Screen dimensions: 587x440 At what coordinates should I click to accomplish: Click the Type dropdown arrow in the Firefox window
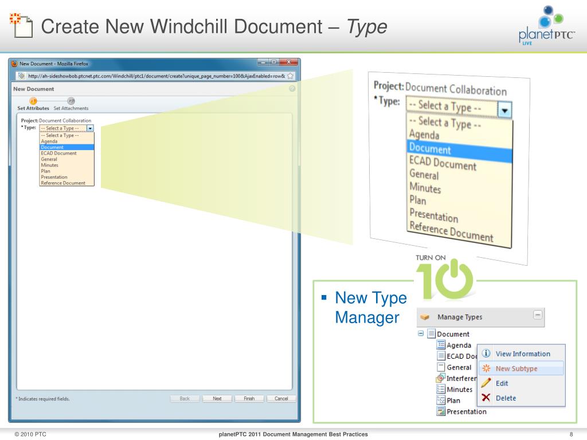(90, 128)
